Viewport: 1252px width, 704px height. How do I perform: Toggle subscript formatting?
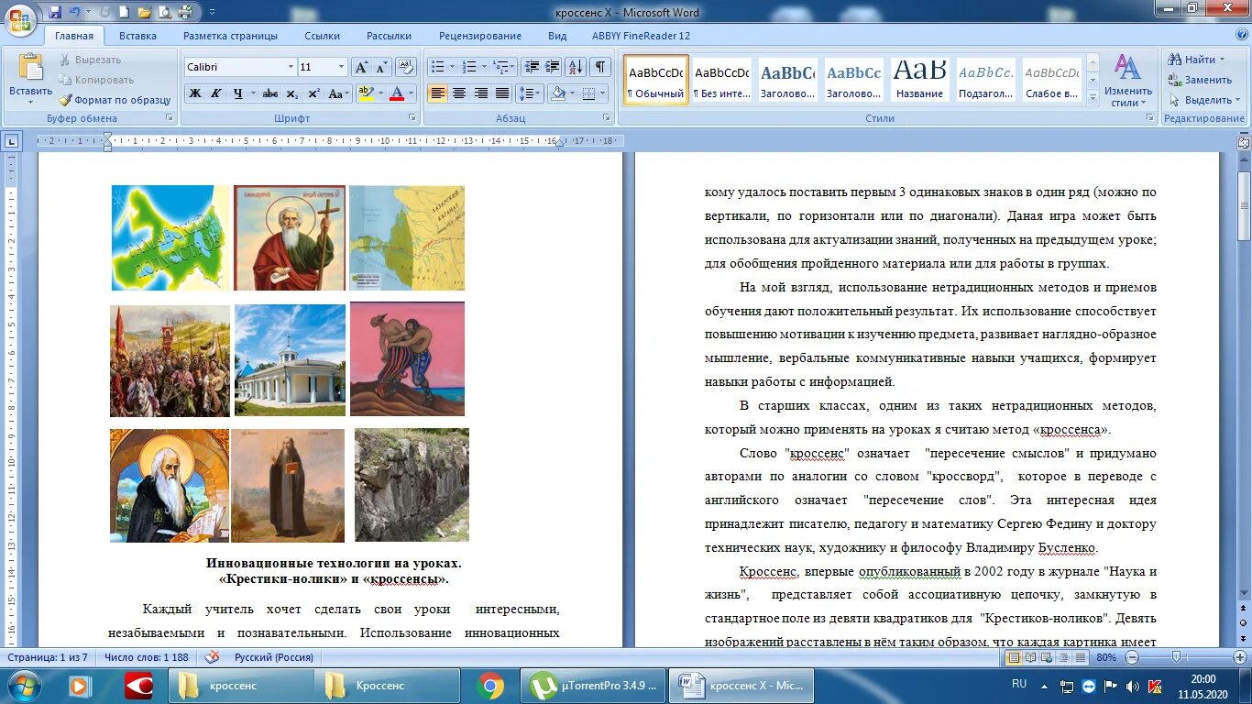[291, 93]
